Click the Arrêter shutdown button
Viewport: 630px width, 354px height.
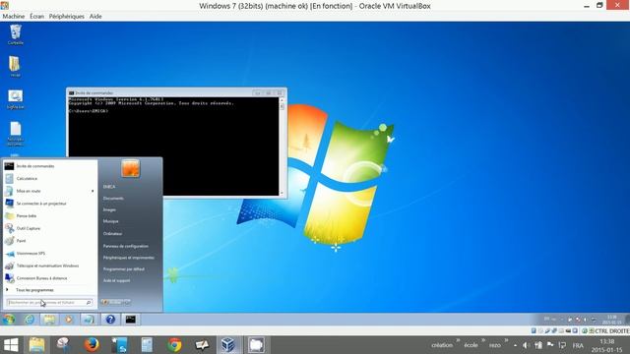point(113,302)
